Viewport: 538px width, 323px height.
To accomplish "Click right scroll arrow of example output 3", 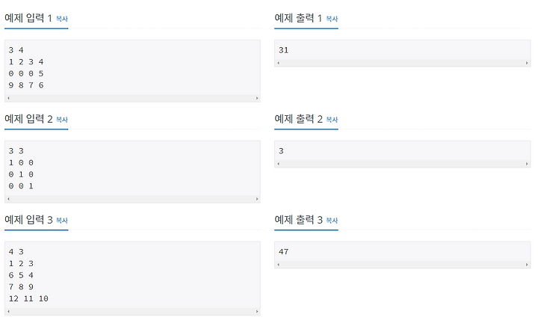I will point(527,265).
